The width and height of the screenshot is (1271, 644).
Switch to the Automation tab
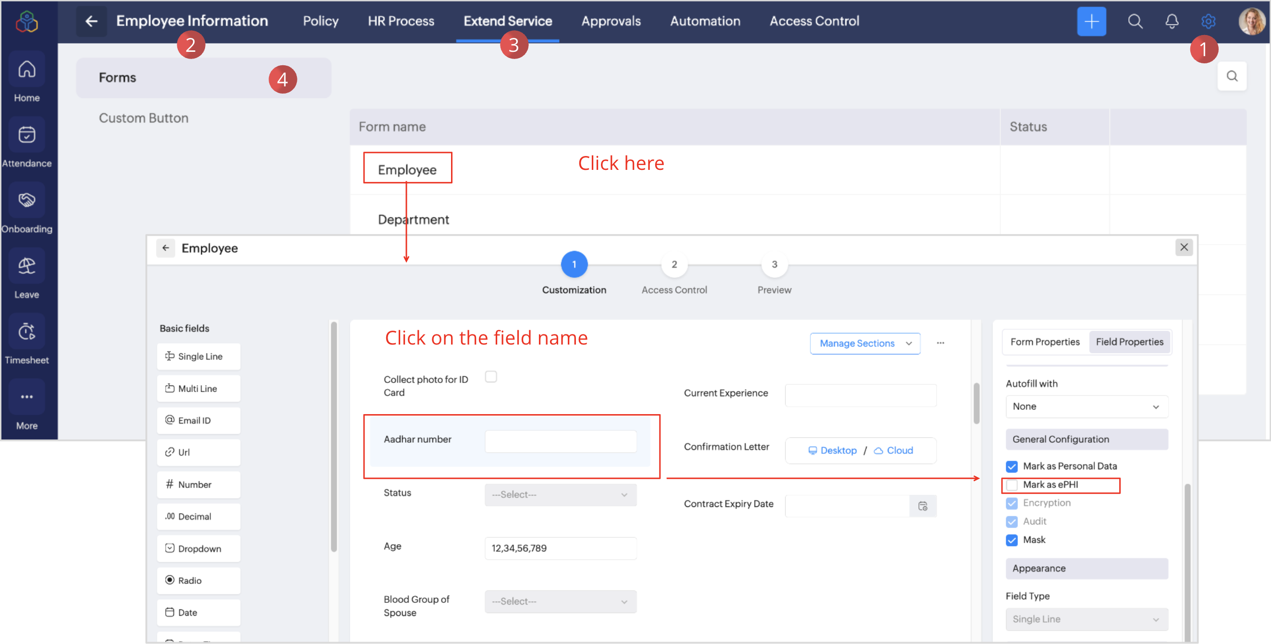click(x=705, y=21)
